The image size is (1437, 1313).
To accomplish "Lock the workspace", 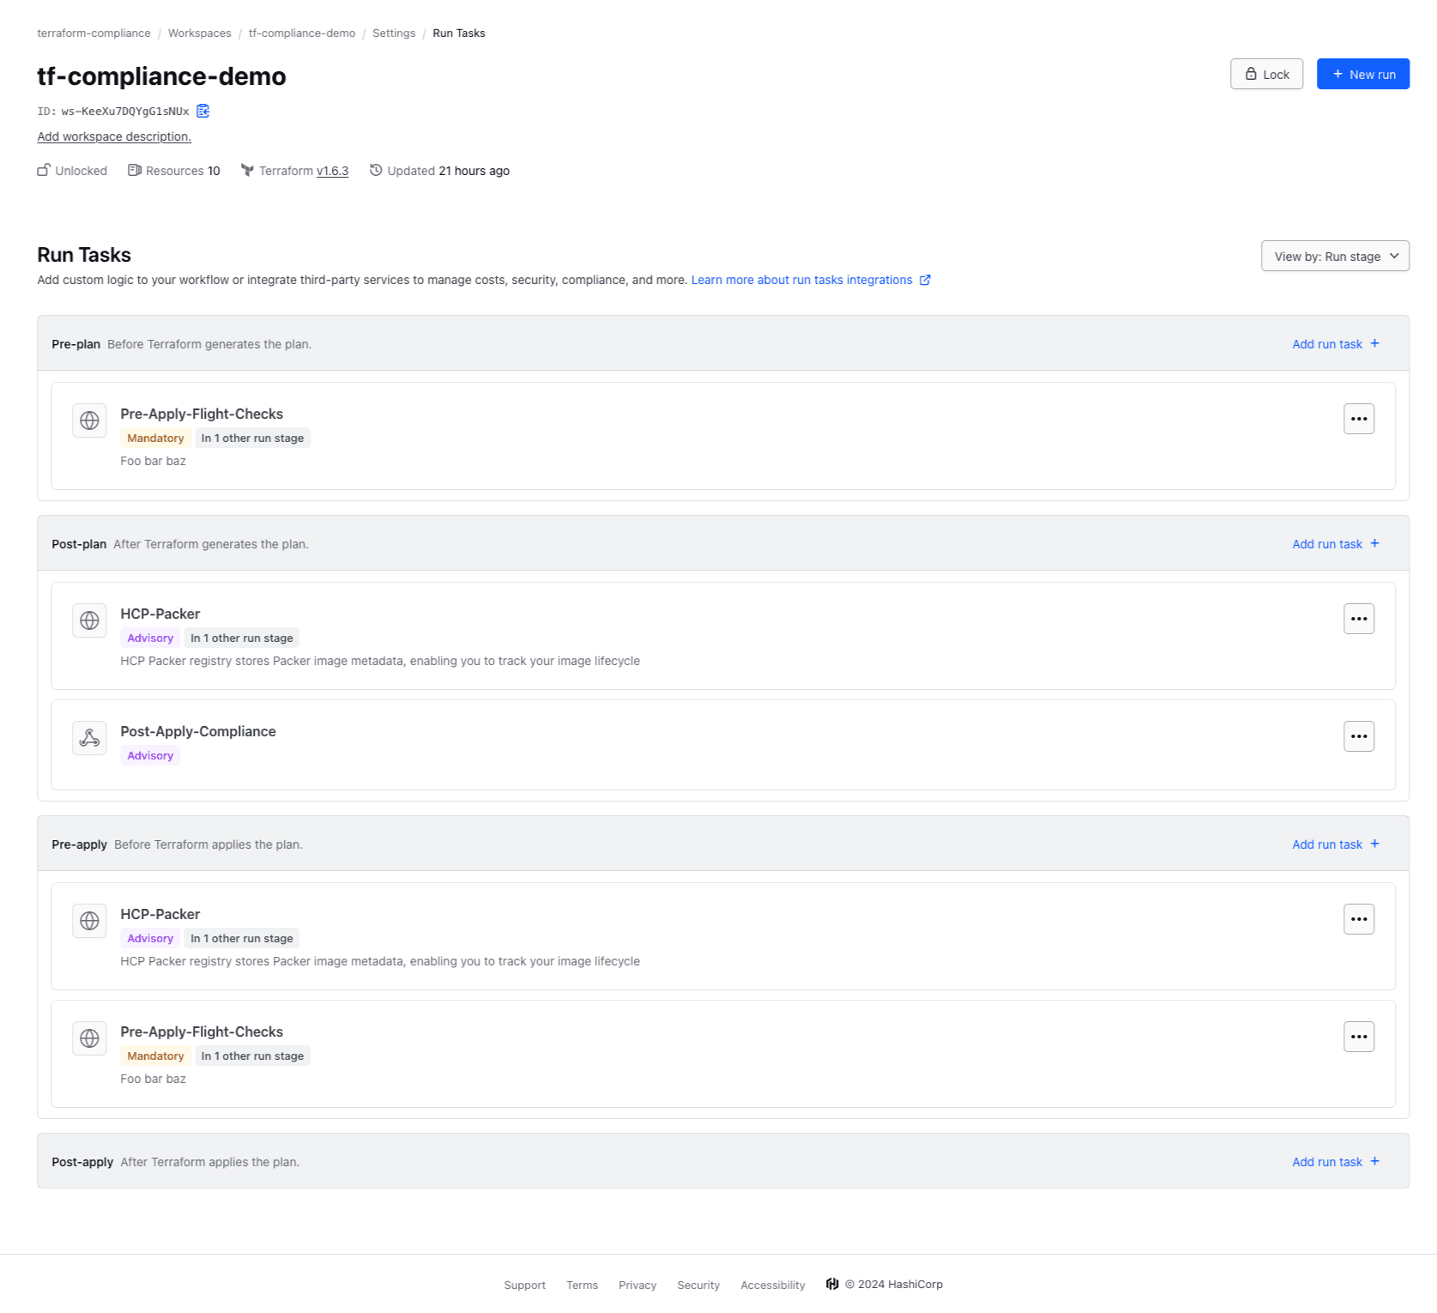I will click(1266, 74).
